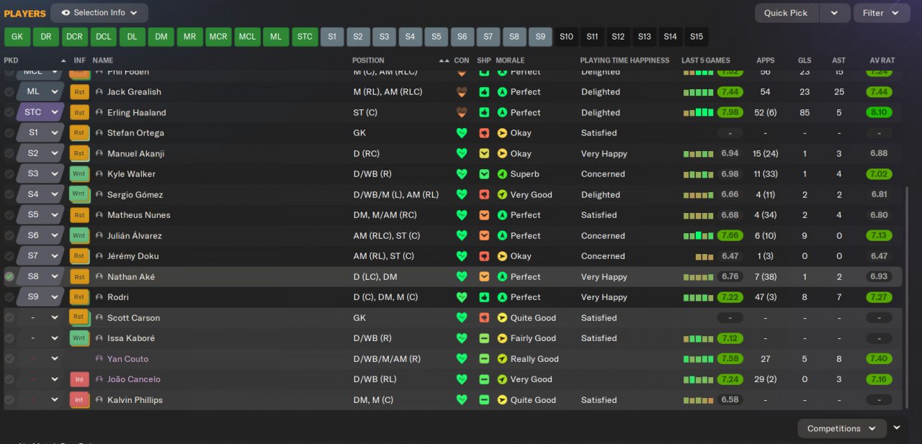Click Rodri's 7.27 average rating
The image size is (922, 444).
879,297
